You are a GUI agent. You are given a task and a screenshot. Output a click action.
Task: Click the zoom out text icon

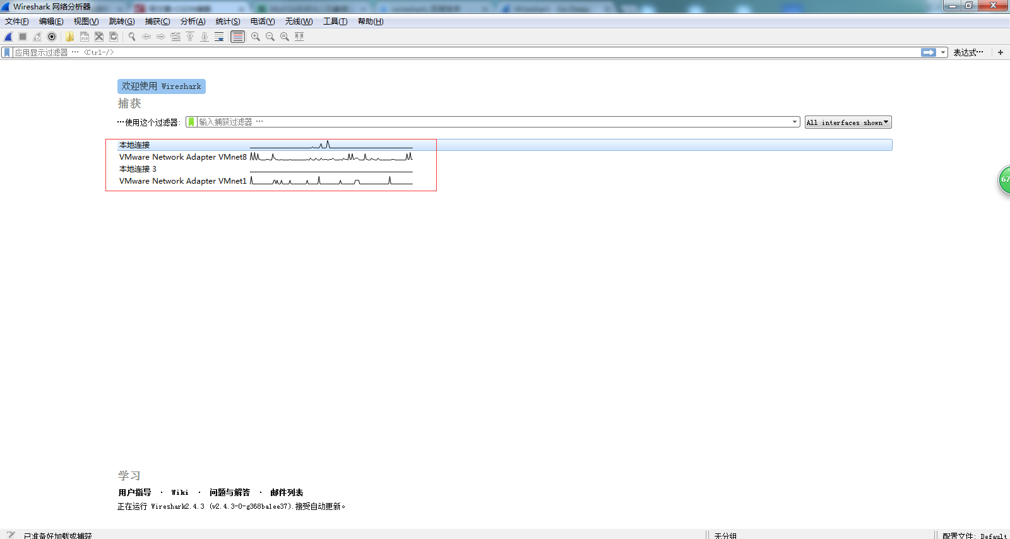270,37
